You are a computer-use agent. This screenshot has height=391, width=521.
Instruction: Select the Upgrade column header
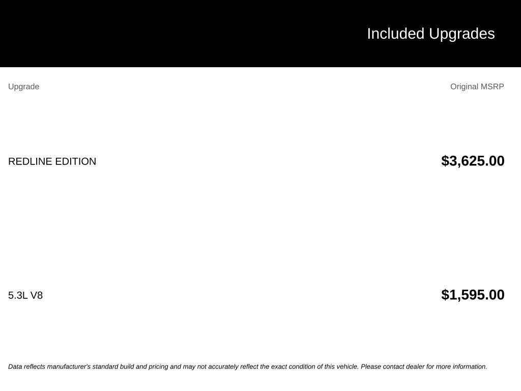(23, 87)
